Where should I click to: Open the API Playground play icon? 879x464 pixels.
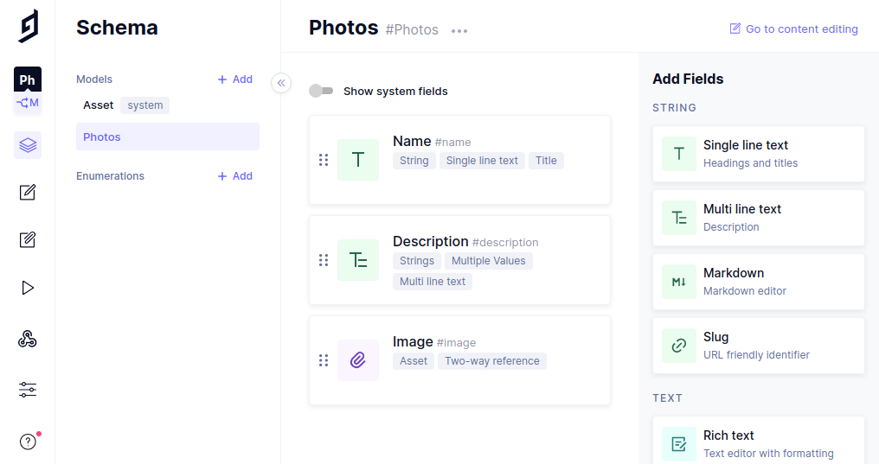point(28,288)
